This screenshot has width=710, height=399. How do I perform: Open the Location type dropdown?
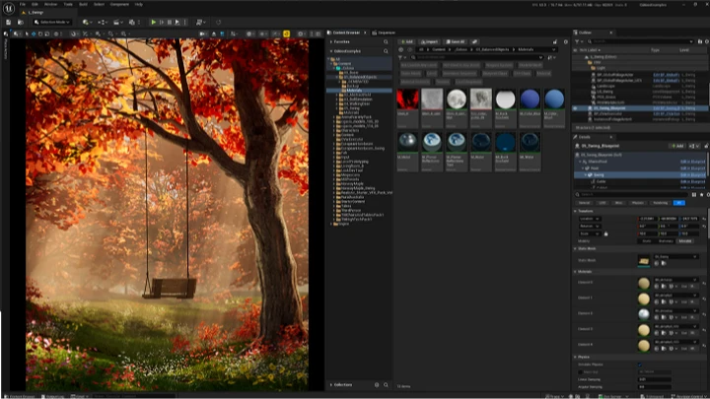click(x=590, y=219)
